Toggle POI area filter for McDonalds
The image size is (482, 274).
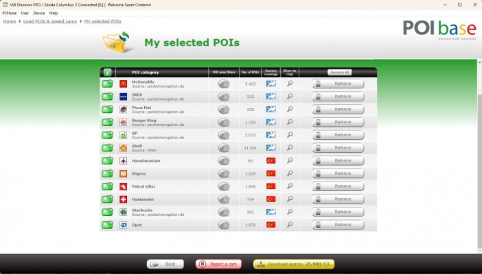tap(224, 84)
